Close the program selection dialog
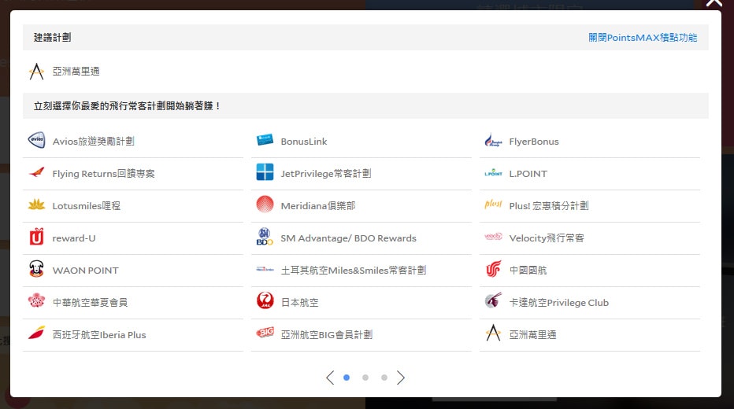734x409 pixels. (x=714, y=2)
